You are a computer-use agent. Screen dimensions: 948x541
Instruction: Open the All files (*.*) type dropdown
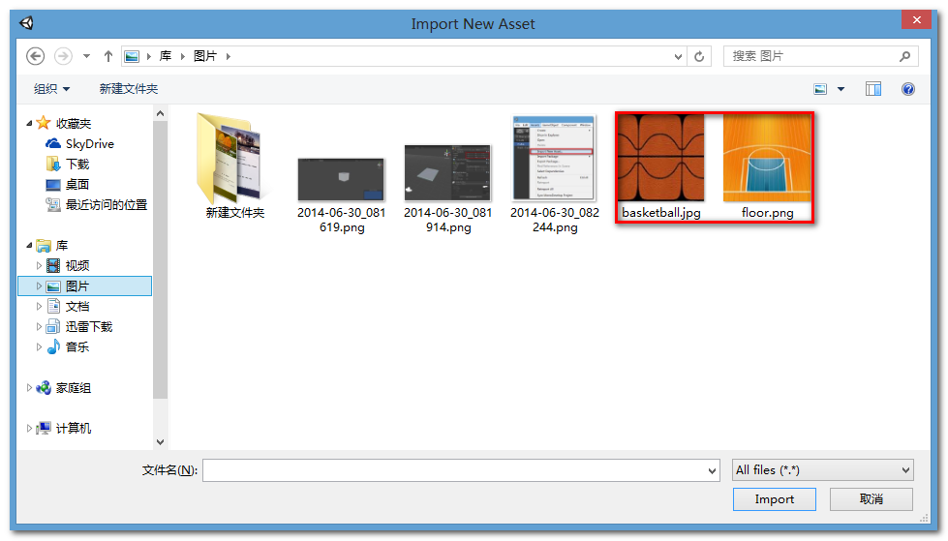[823, 470]
